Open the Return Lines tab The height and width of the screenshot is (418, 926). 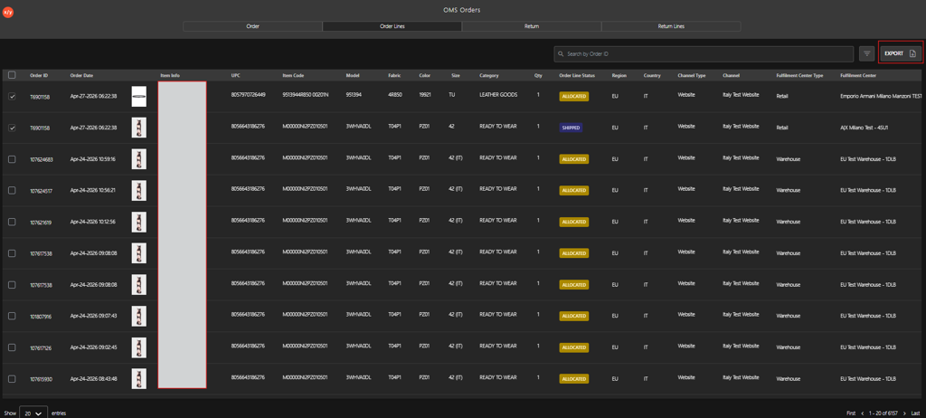point(671,26)
